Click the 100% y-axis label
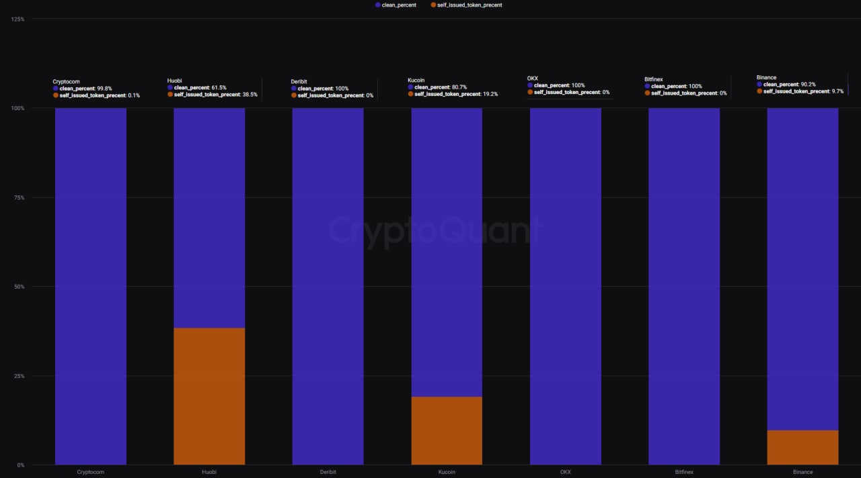Image resolution: width=861 pixels, height=478 pixels. pos(18,108)
